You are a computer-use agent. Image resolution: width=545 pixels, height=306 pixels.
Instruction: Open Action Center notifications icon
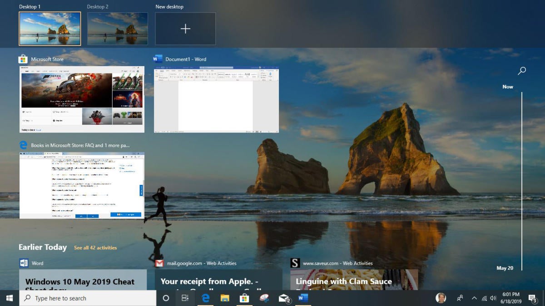coord(532,298)
